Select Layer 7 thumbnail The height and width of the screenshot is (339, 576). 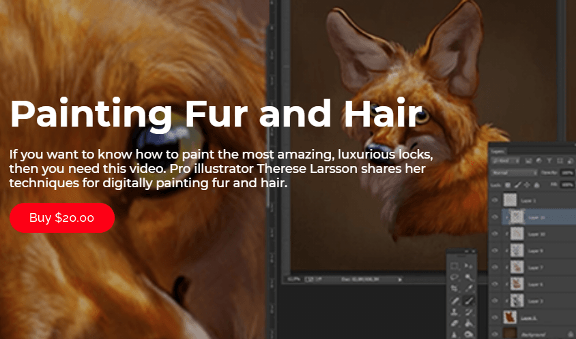click(x=517, y=268)
